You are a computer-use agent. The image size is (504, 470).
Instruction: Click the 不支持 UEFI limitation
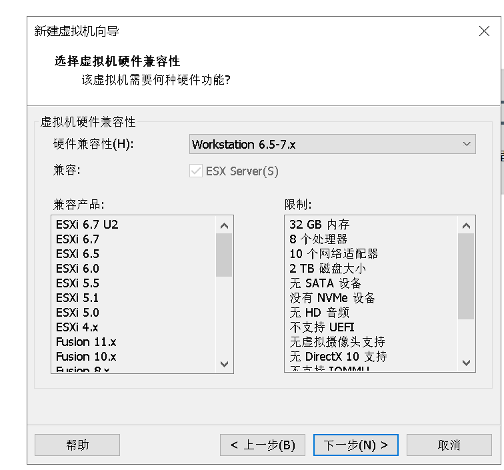322,327
